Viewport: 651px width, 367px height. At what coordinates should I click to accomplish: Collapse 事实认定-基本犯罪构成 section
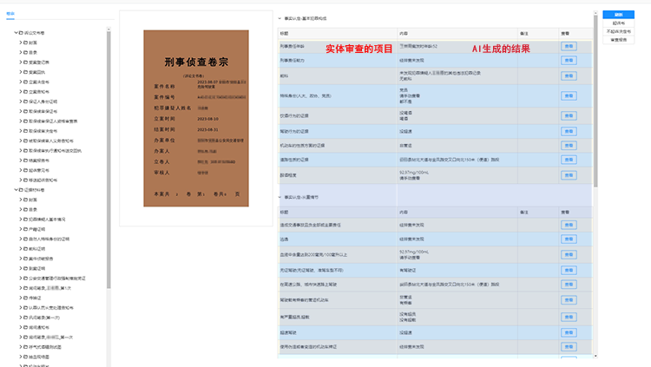[279, 18]
